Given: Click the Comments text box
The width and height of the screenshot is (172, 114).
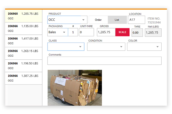Looking at the screenshot, I should click(x=104, y=61).
